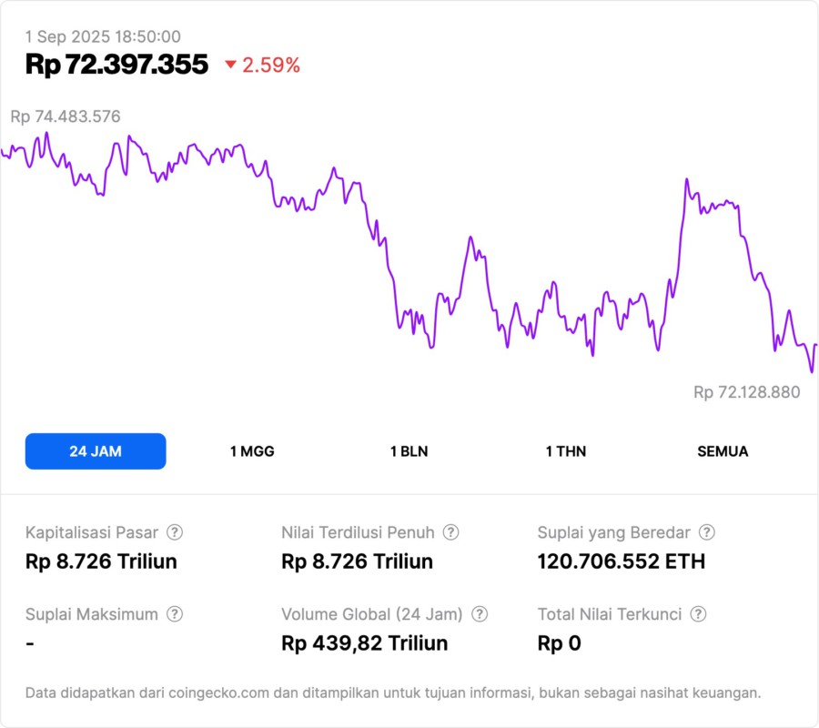Open Total Nilai Terkunci info icon
Screen dimensions: 819x728
698,614
